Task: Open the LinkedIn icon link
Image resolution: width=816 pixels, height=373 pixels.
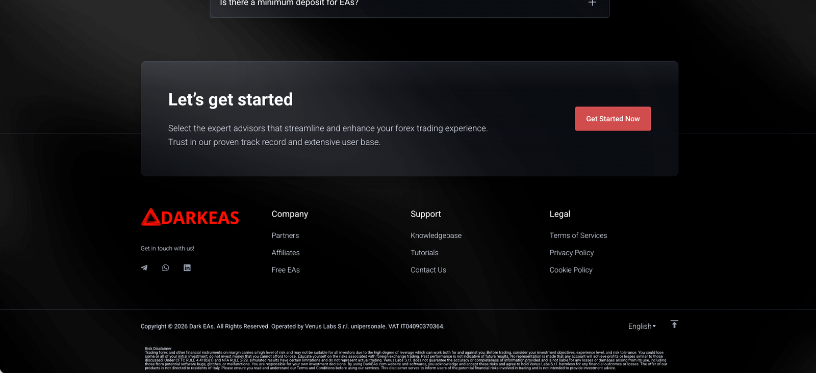Action: click(187, 268)
